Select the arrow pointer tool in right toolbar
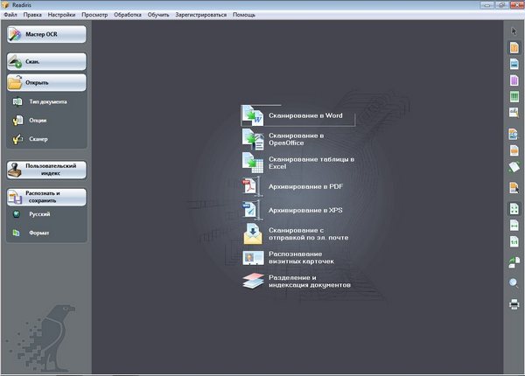Image resolution: width=525 pixels, height=376 pixels. point(514,31)
